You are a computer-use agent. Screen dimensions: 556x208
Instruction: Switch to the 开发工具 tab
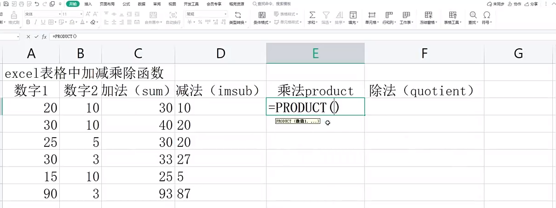pyautogui.click(x=191, y=4)
